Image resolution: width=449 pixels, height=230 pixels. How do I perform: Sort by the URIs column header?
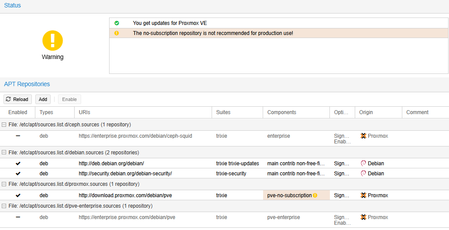143,112
